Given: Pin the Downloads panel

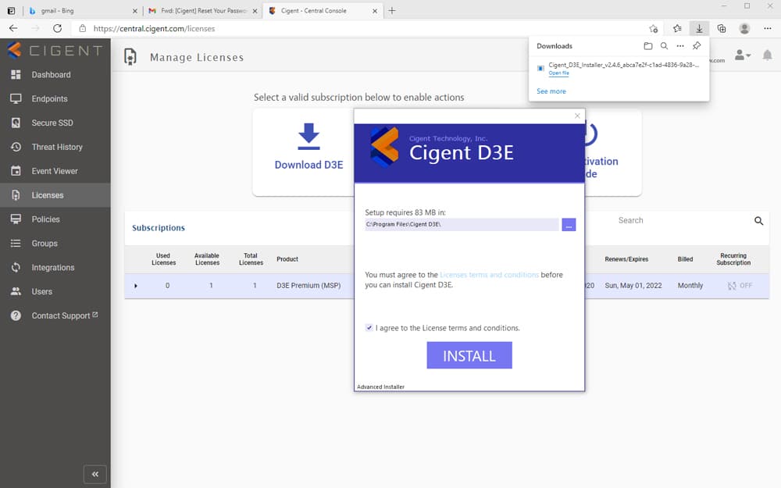Looking at the screenshot, I should pyautogui.click(x=697, y=46).
